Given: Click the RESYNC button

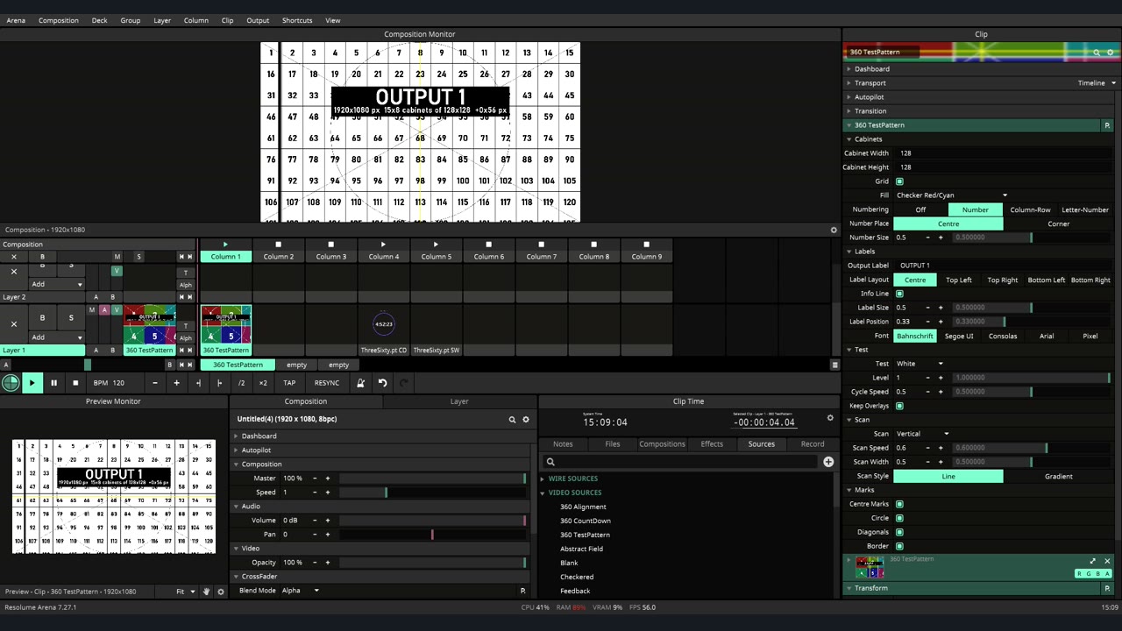Looking at the screenshot, I should (x=326, y=383).
